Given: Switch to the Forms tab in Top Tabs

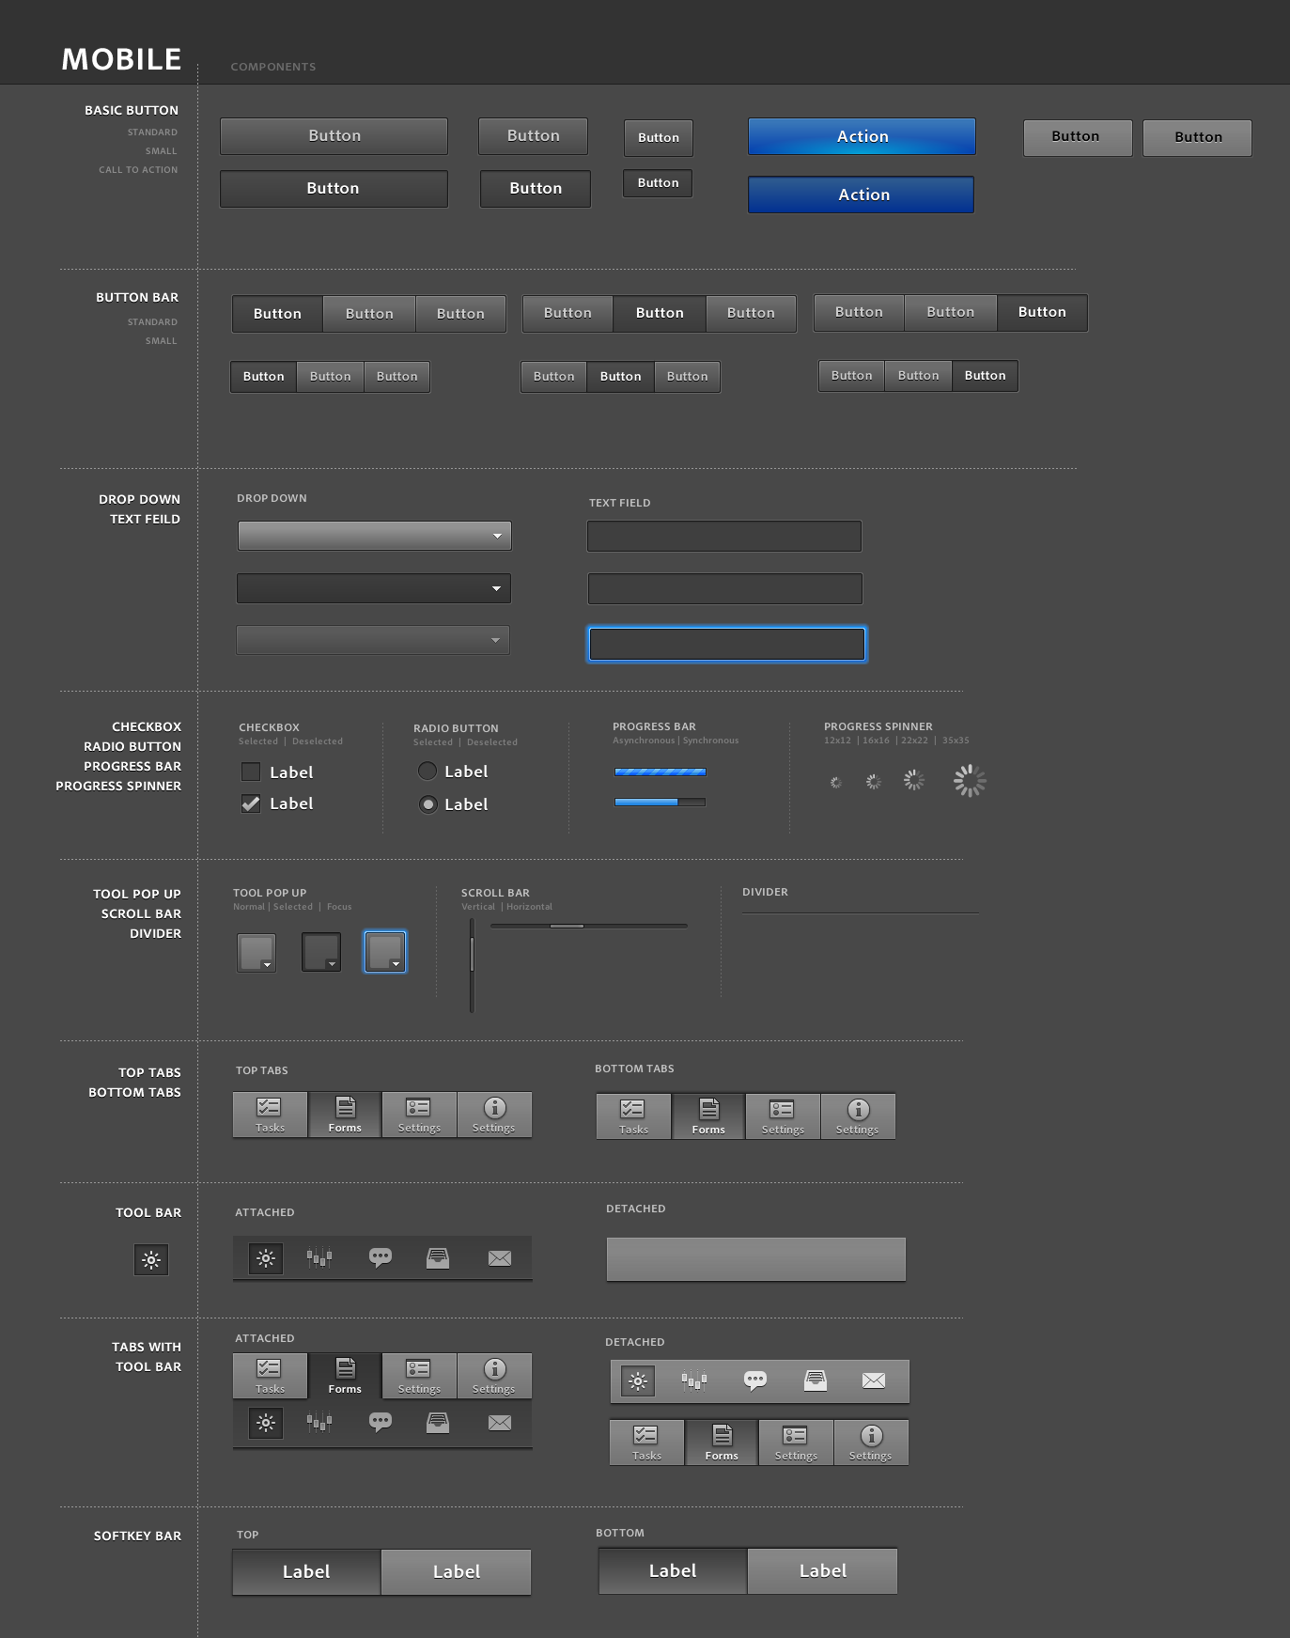Looking at the screenshot, I should pyautogui.click(x=345, y=1115).
